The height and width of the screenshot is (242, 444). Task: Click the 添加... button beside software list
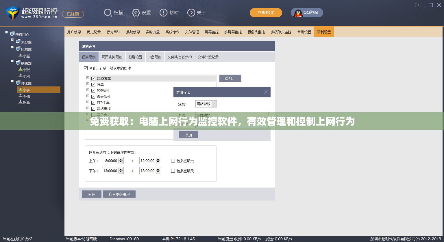(x=230, y=78)
